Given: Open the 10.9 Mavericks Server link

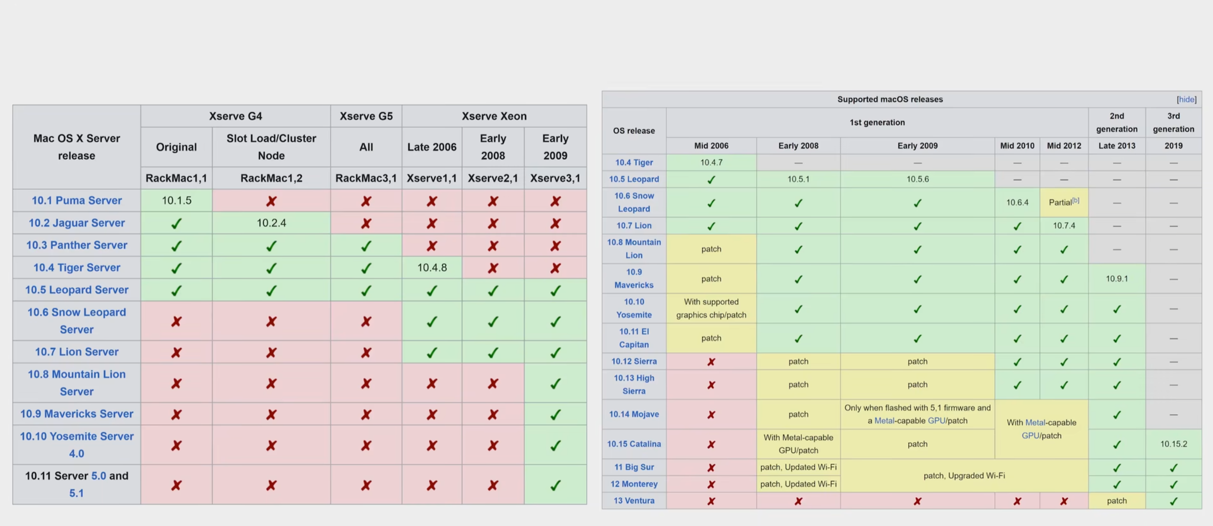Looking at the screenshot, I should (77, 414).
